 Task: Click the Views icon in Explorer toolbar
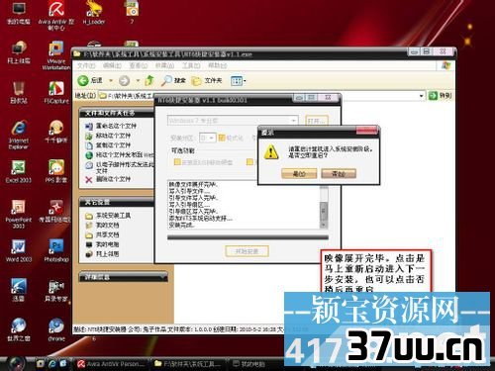237,81
